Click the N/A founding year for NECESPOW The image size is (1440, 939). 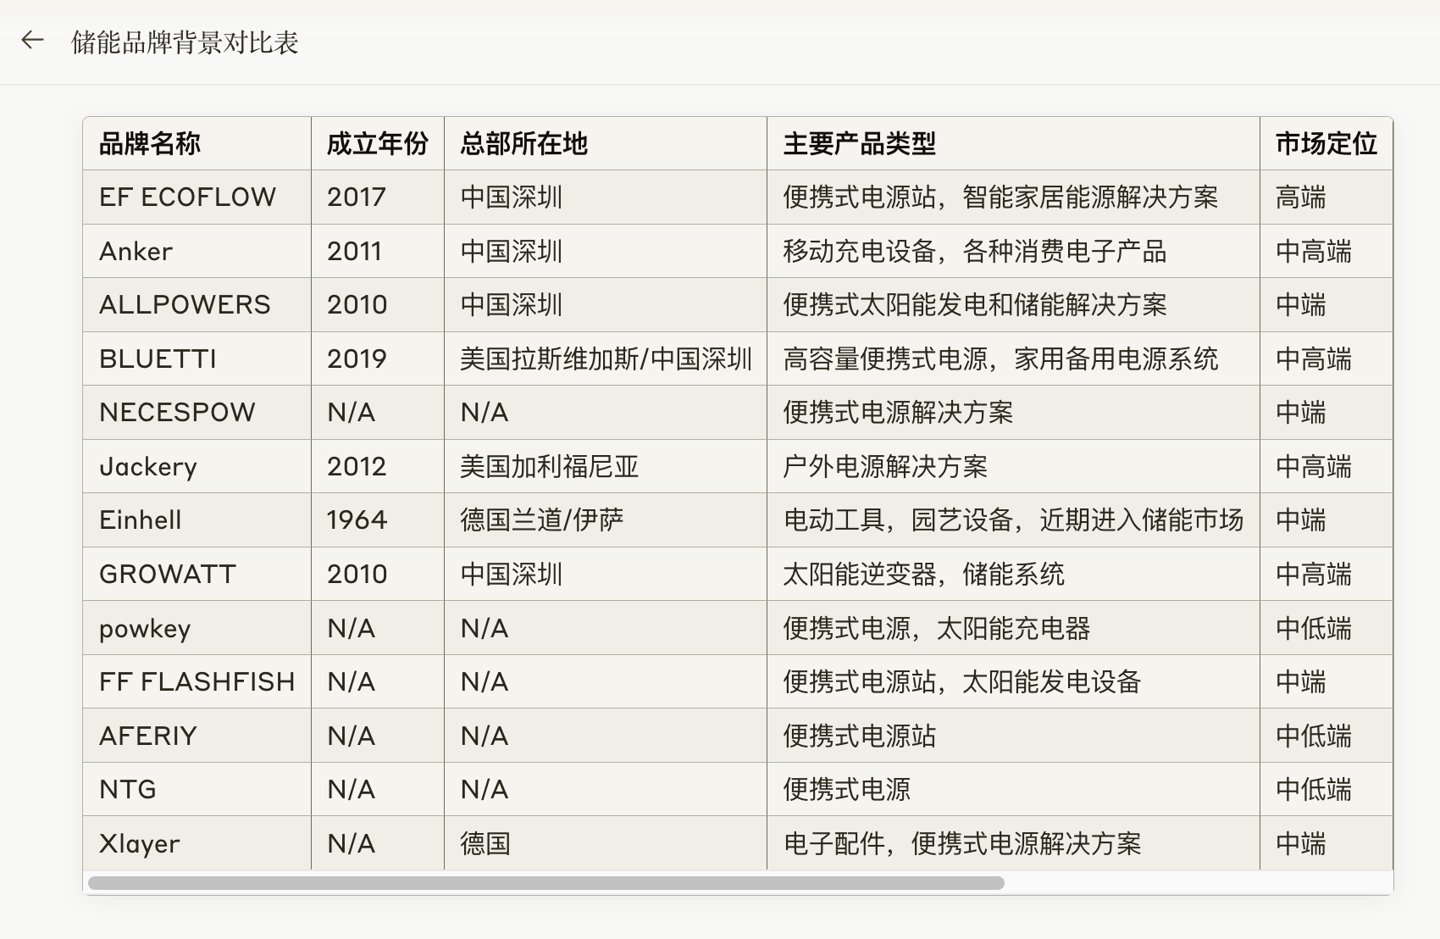(x=378, y=413)
